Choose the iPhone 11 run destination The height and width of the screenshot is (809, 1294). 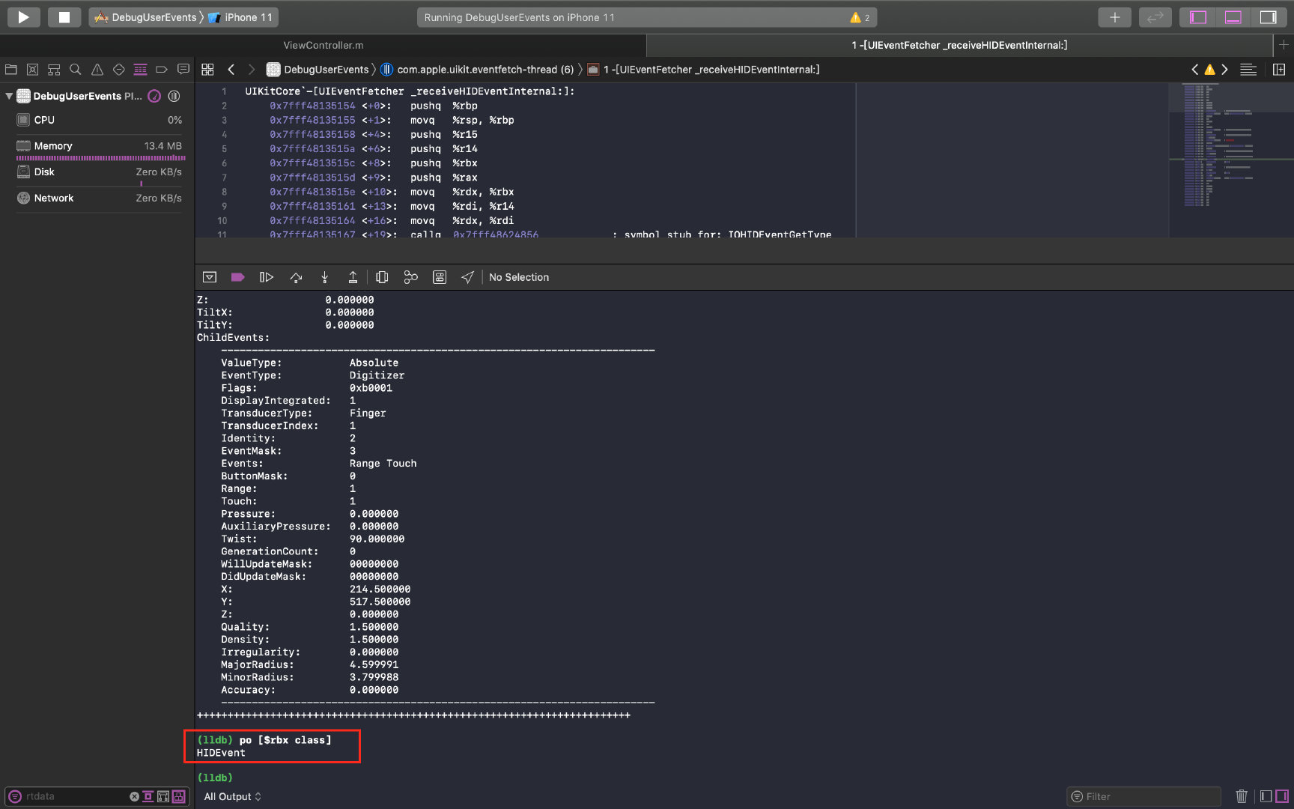(240, 17)
